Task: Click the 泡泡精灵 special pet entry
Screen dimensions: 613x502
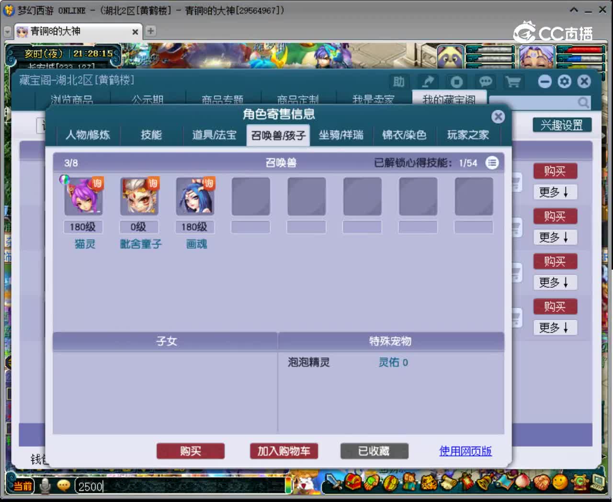Action: pyautogui.click(x=309, y=363)
